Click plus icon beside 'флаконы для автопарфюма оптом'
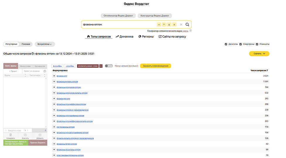The width and height of the screenshot is (286, 158). (x=54, y=133)
